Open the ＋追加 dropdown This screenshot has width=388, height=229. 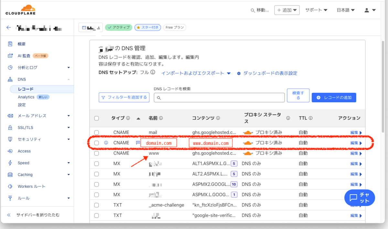point(287,10)
